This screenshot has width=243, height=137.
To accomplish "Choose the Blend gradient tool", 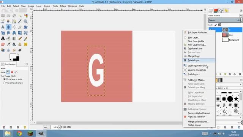I will coord(14,38).
